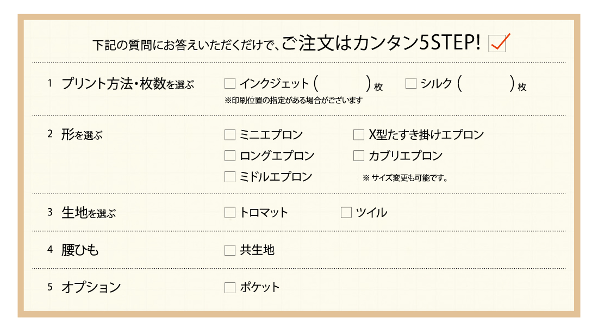Click the シルク quantity field in parentheses
Screen dimensions: 598x334
click(x=486, y=83)
